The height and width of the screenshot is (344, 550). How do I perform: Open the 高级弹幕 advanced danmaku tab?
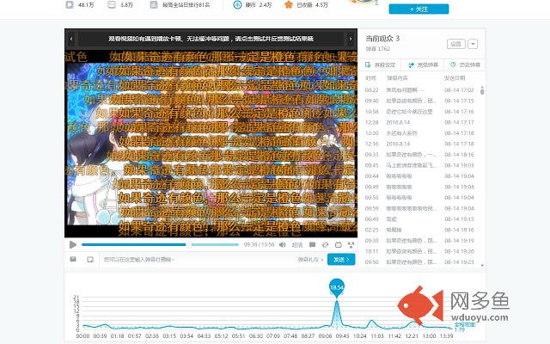point(423,65)
